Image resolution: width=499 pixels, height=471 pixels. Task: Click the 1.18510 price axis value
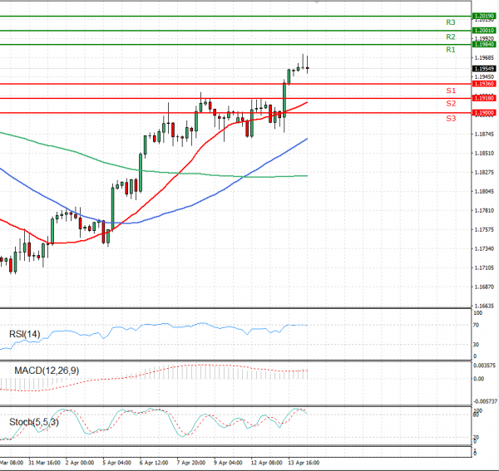484,153
